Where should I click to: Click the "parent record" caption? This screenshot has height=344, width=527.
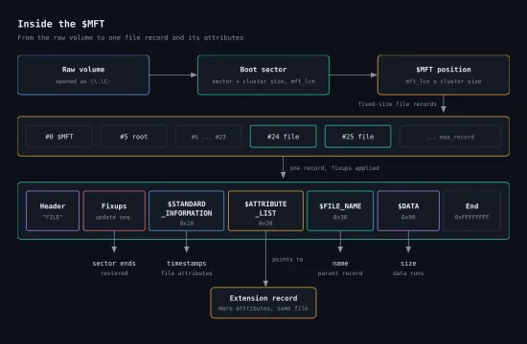(340, 273)
